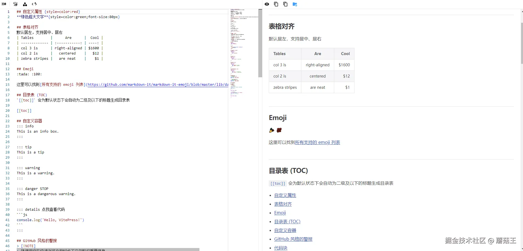Click line number 39 in the gutter
The width and height of the screenshot is (523, 251).
(x=7, y=210)
